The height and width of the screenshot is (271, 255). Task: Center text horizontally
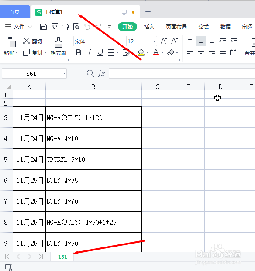201,52
